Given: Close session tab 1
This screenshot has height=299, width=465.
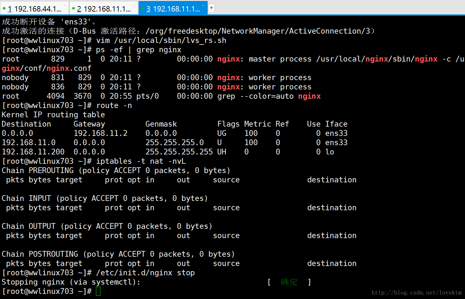Looking at the screenshot, I should click(x=65, y=6).
